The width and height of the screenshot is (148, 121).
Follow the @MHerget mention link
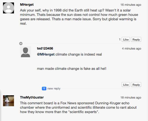(x=46, y=54)
